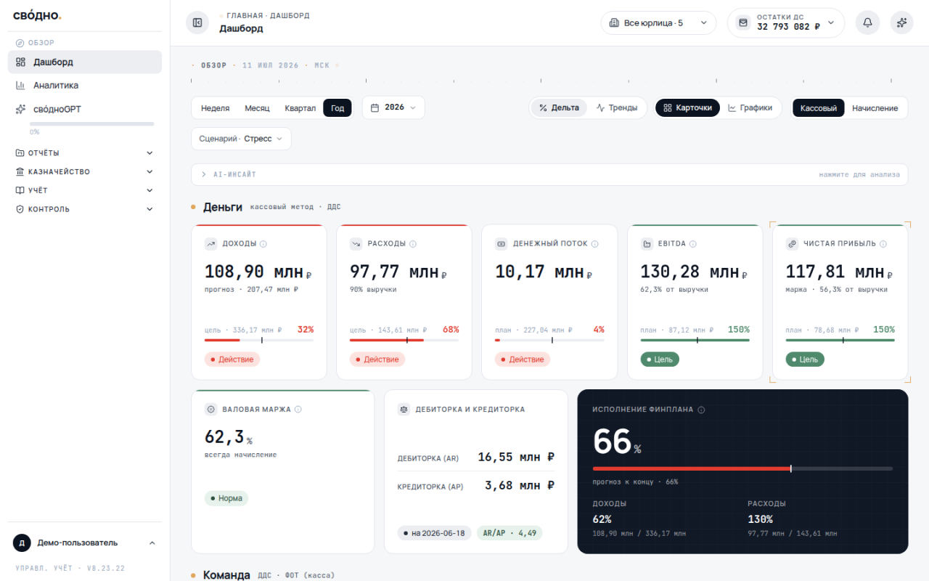This screenshot has width=929, height=581.
Task: Select the Квартал period tab
Action: [x=300, y=108]
